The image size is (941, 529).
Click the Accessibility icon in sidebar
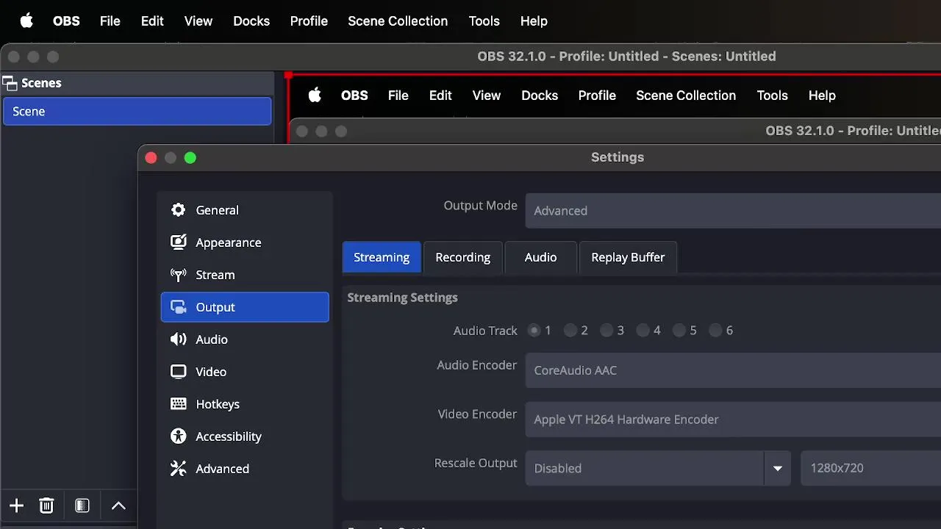(x=178, y=436)
